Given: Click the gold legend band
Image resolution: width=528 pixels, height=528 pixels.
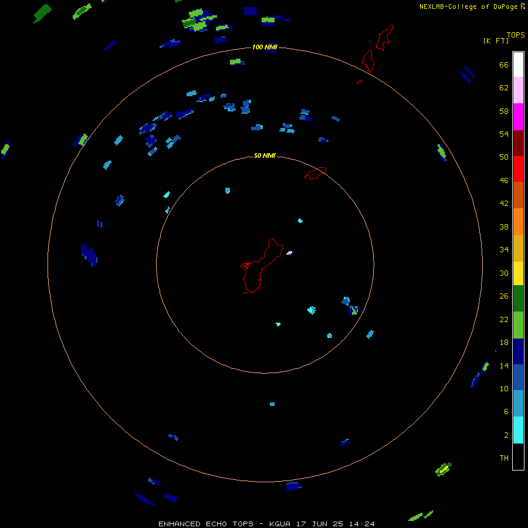Looking at the screenshot, I should coord(518,248).
